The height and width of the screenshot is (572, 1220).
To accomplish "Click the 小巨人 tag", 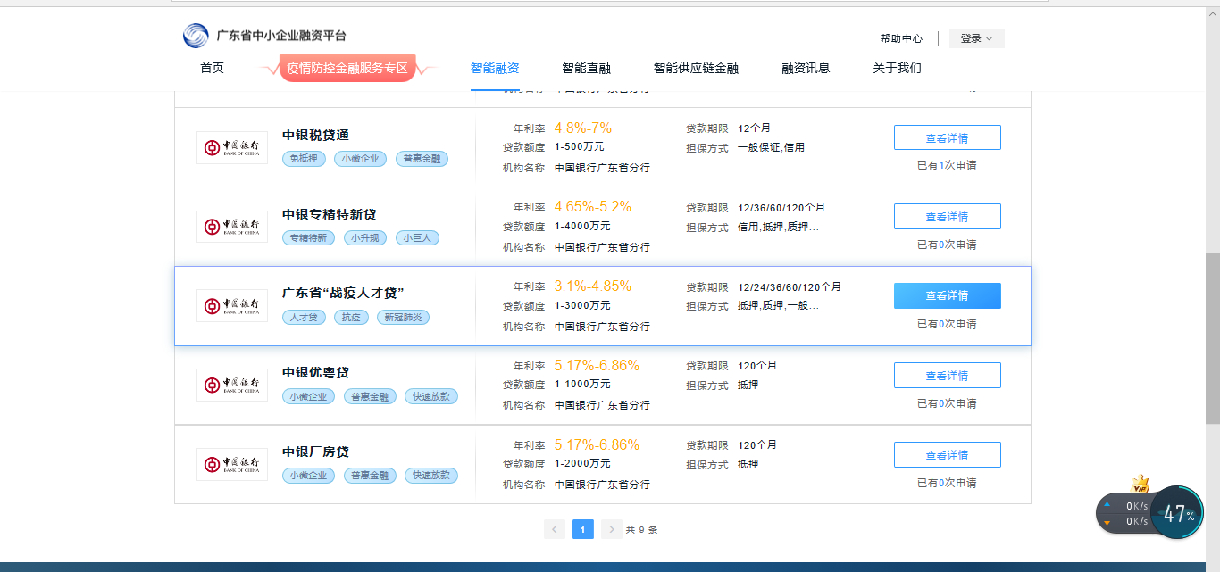I will [x=418, y=238].
